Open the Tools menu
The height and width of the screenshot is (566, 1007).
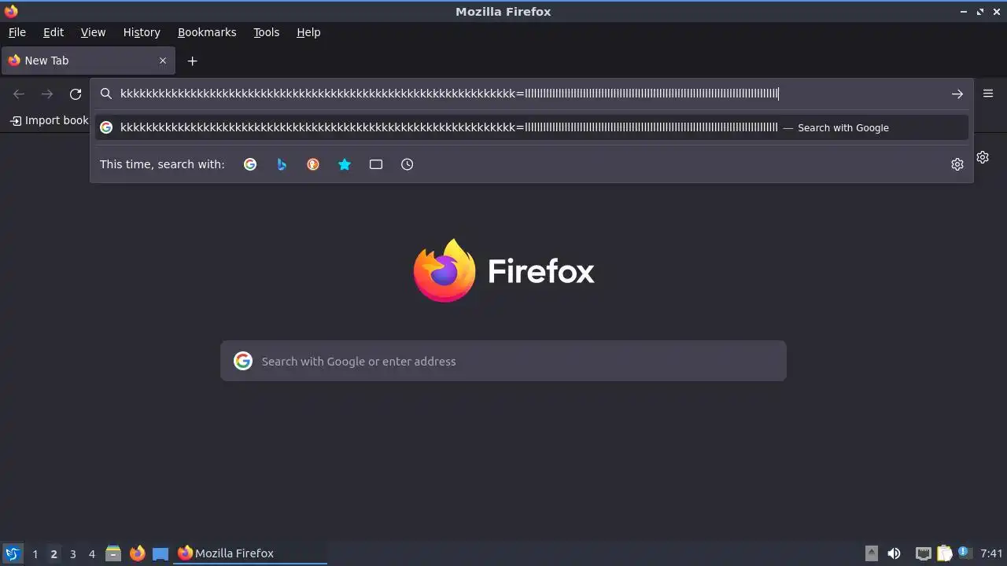(267, 32)
